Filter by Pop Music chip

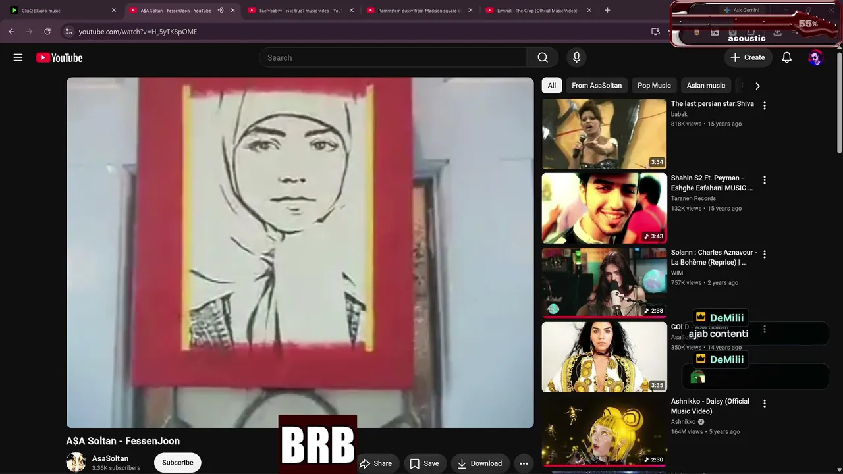(654, 85)
